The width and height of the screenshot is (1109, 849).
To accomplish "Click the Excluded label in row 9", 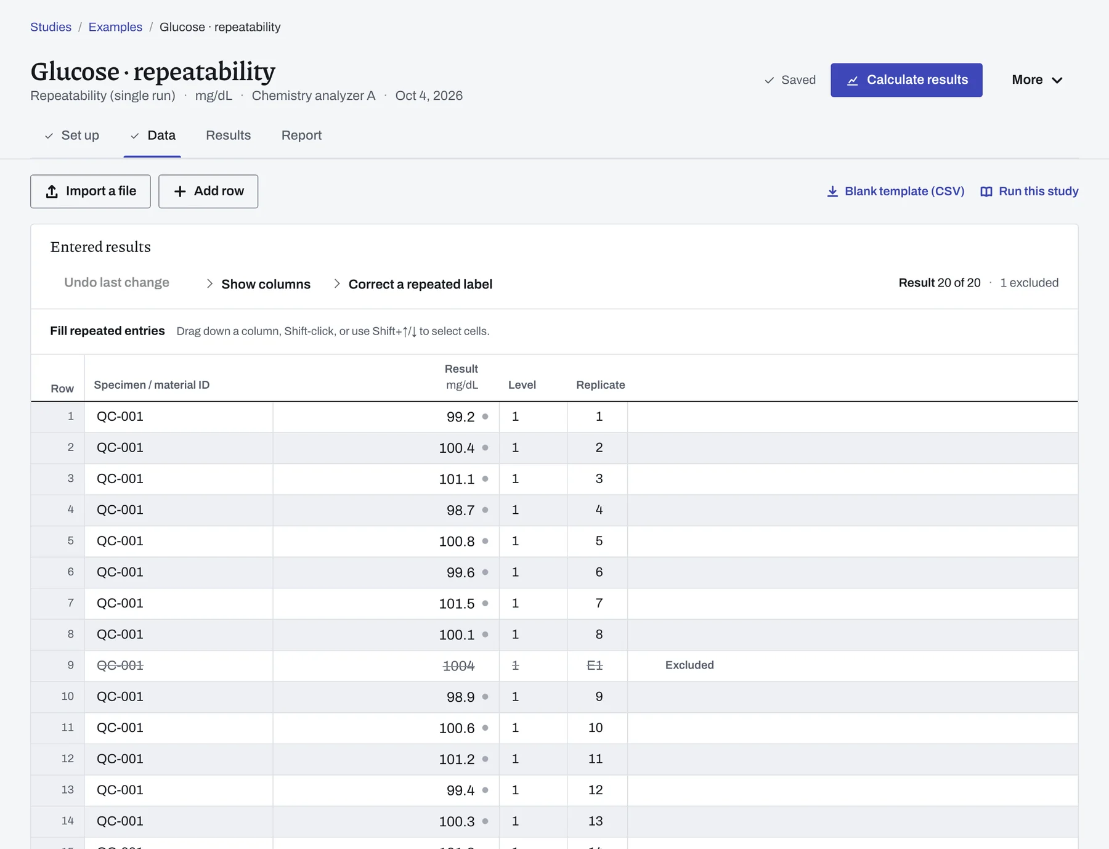I will tap(689, 665).
